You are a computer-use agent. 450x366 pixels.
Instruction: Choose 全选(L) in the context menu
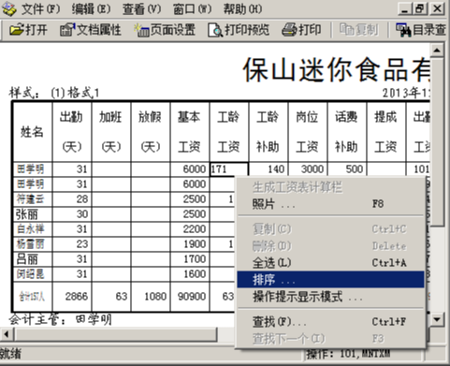tap(330, 263)
